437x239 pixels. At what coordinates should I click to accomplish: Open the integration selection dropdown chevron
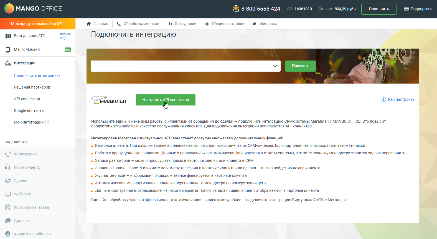coord(275,66)
